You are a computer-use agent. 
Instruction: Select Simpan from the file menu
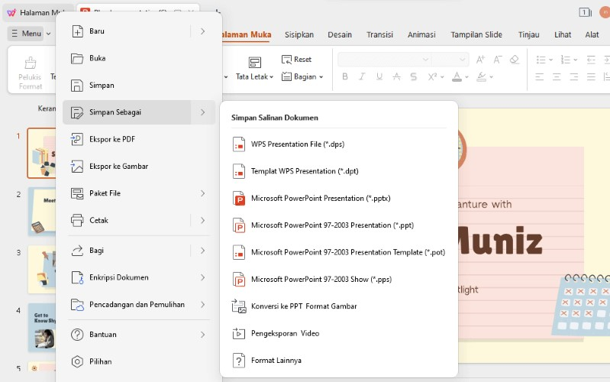tap(102, 86)
